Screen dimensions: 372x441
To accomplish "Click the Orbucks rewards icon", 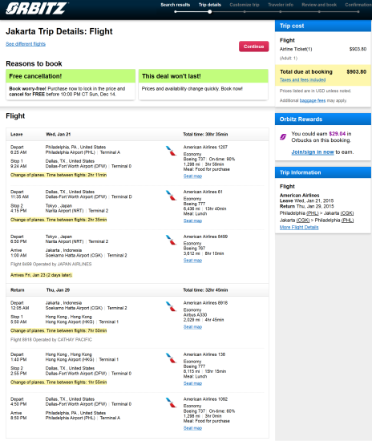I will pyautogui.click(x=283, y=137).
